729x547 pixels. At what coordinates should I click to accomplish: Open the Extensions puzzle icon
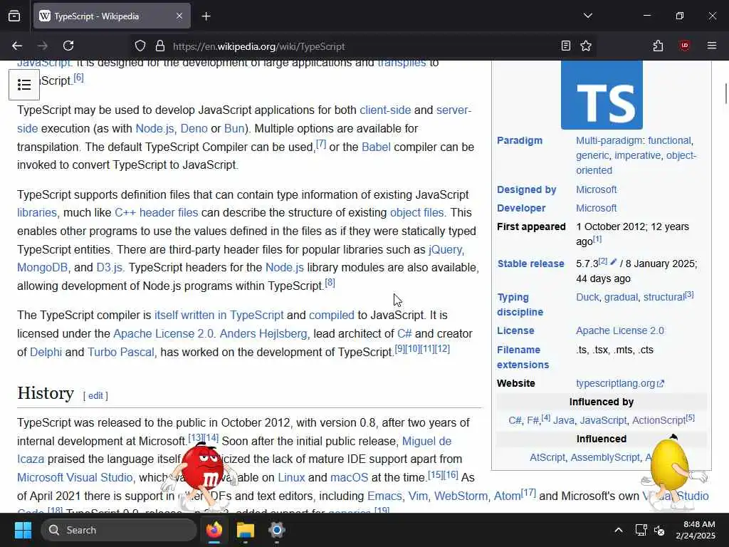tap(658, 46)
